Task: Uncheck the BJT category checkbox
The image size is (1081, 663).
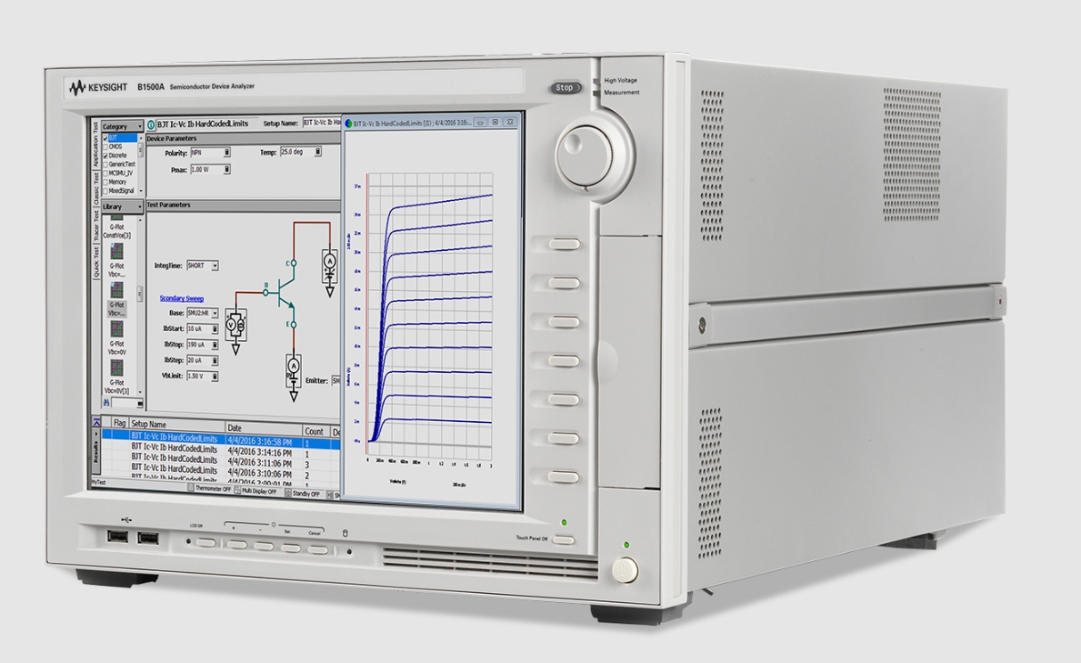Action: 105,138
